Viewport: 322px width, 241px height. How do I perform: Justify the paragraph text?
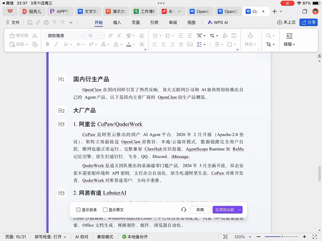click(181, 44)
